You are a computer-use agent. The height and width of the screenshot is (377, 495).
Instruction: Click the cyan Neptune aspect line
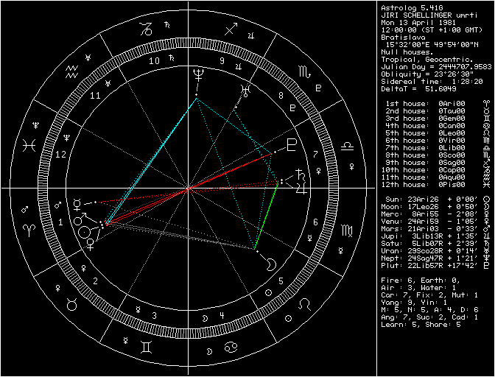[151, 159]
